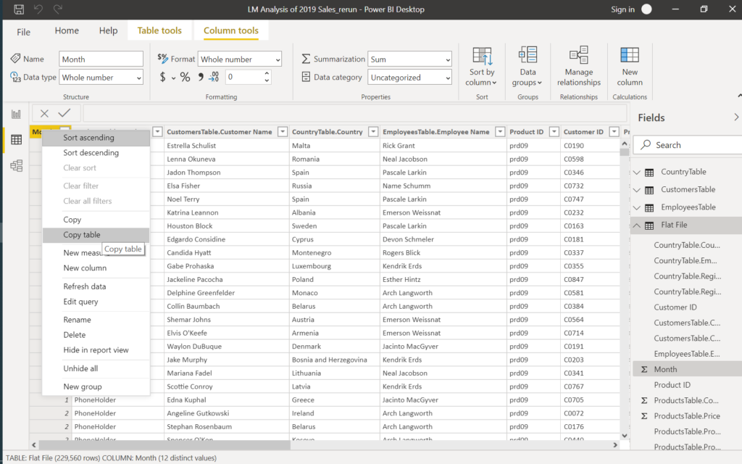This screenshot has width=742, height=464.
Task: Cancel formula with X icon
Action: point(45,113)
